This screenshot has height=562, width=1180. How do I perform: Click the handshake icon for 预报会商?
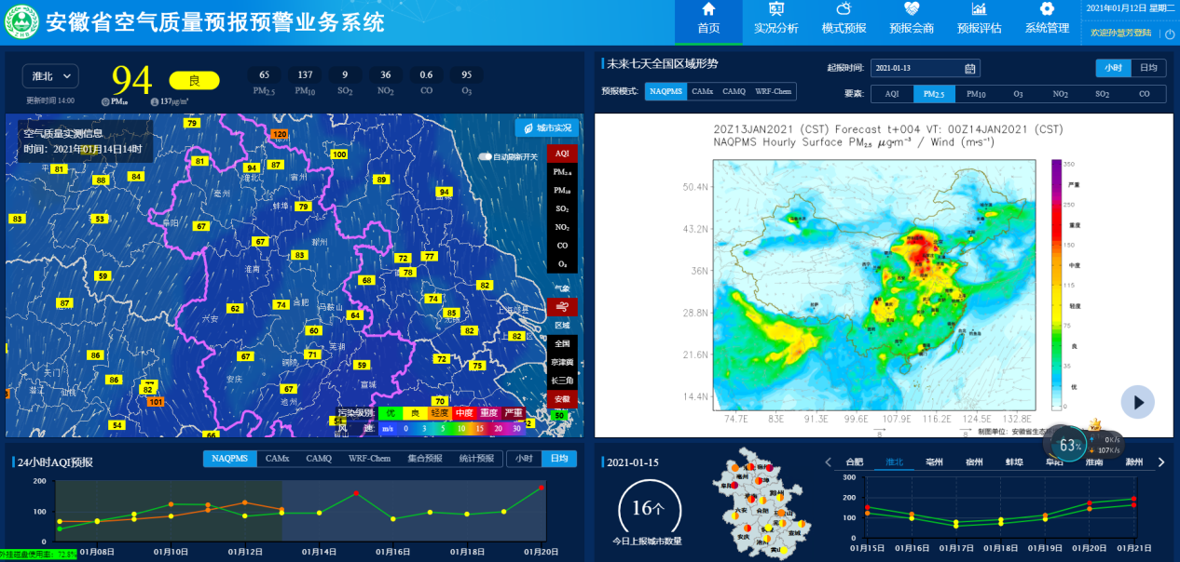[911, 9]
